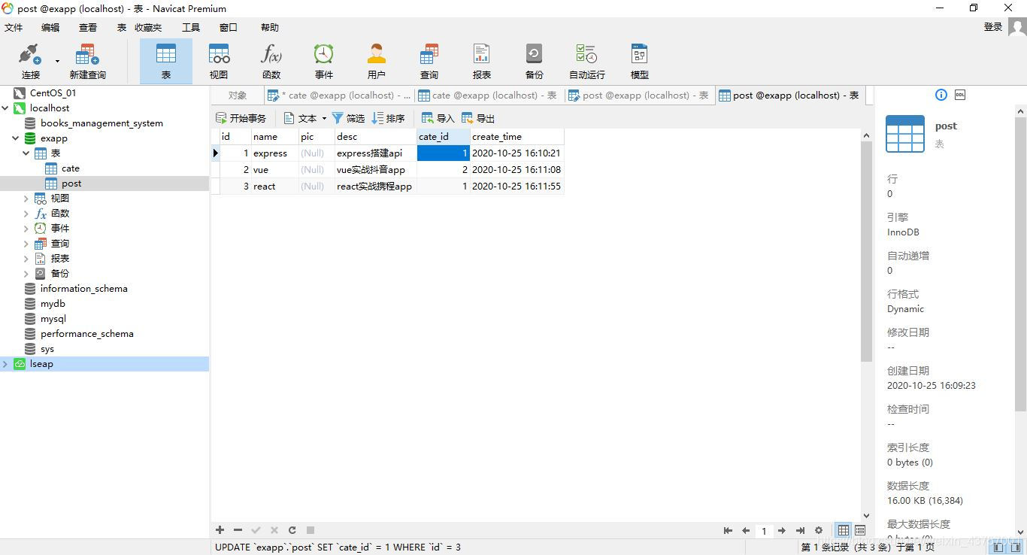
Task: Collapse the exapp database node
Action: click(16, 138)
